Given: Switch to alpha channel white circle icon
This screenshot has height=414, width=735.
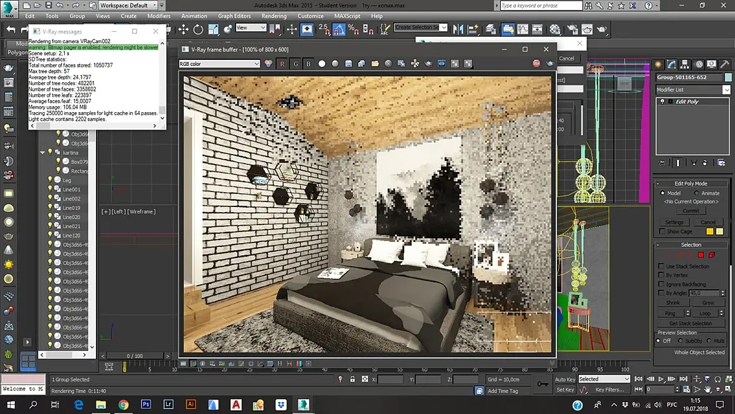Looking at the screenshot, I should pos(322,64).
